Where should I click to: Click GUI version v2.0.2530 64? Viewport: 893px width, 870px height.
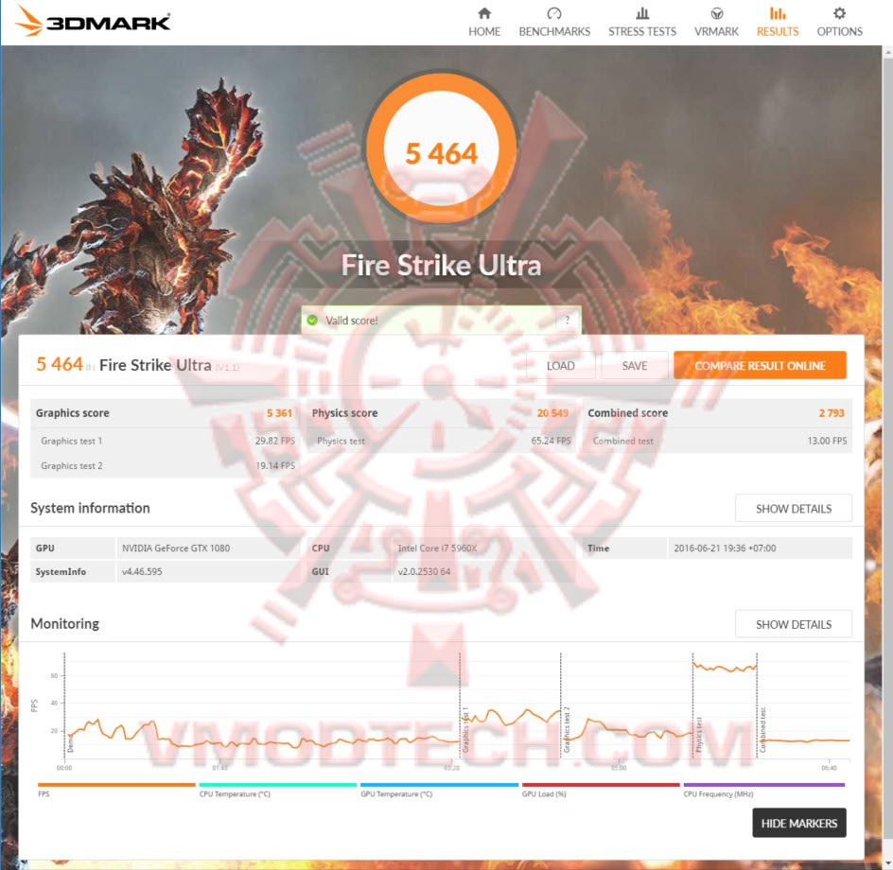coord(425,572)
